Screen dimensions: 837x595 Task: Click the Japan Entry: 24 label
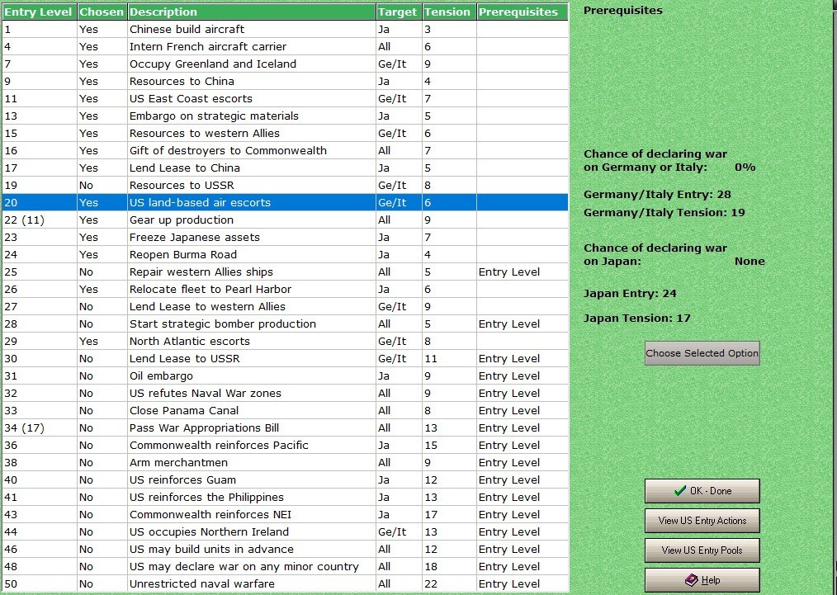tap(630, 294)
